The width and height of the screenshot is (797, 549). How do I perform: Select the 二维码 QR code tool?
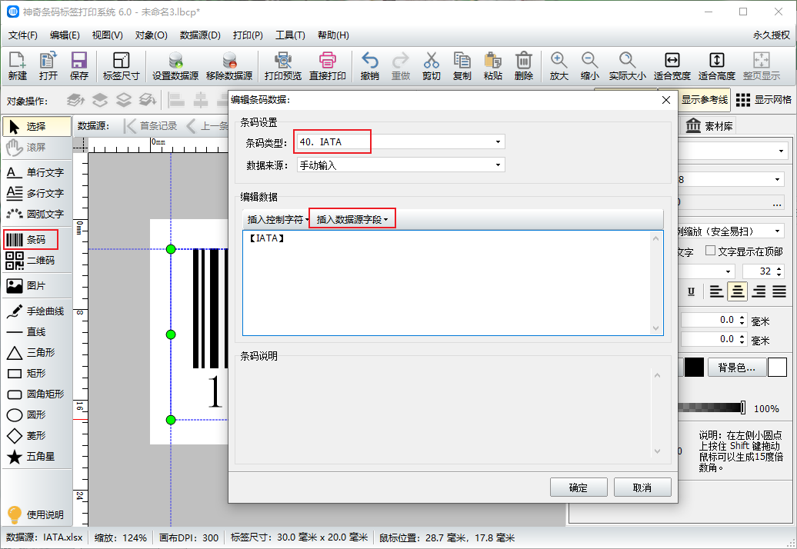pyautogui.click(x=37, y=261)
